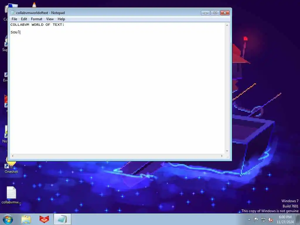Open the Format menu
The height and width of the screenshot is (225, 300).
pos(37,19)
